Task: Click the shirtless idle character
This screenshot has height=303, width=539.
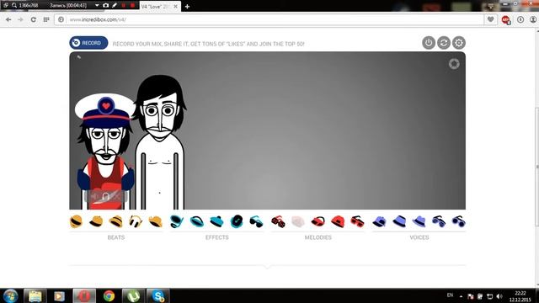Action: click(160, 142)
